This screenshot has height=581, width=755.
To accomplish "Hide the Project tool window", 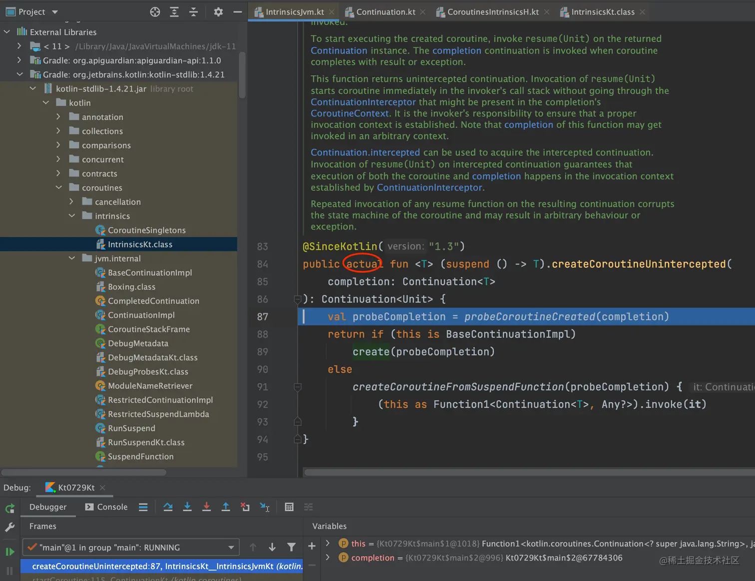I will (x=238, y=12).
